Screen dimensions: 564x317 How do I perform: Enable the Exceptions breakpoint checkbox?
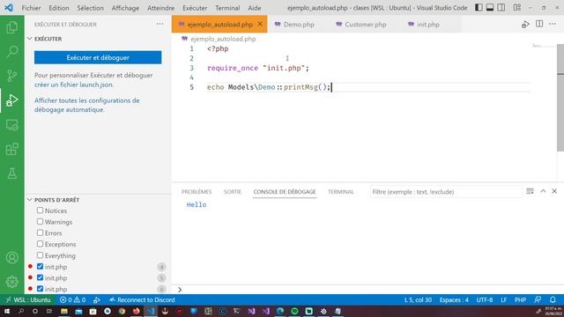pos(40,244)
